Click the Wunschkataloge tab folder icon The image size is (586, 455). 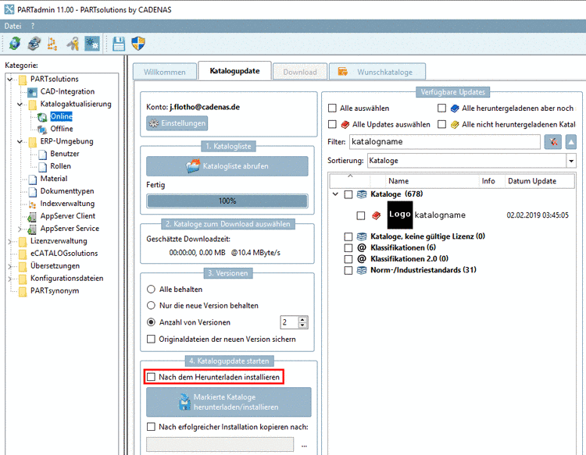[343, 72]
